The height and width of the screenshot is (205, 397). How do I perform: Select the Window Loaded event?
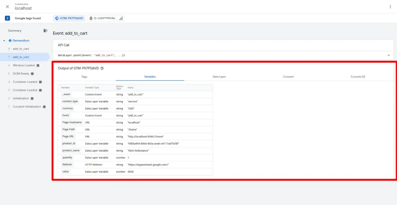24,65
